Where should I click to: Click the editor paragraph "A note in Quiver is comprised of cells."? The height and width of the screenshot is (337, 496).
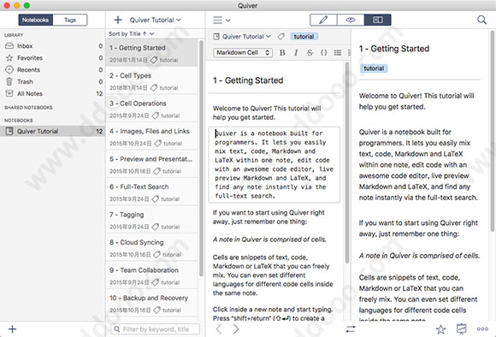269,239
